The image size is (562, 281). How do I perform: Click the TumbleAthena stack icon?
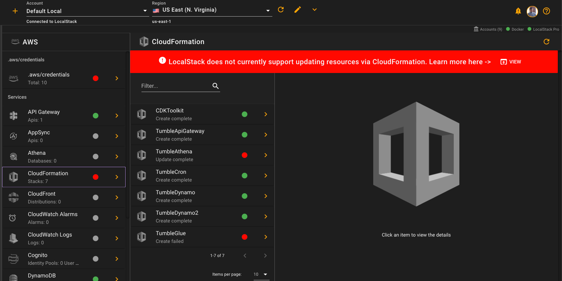point(141,155)
